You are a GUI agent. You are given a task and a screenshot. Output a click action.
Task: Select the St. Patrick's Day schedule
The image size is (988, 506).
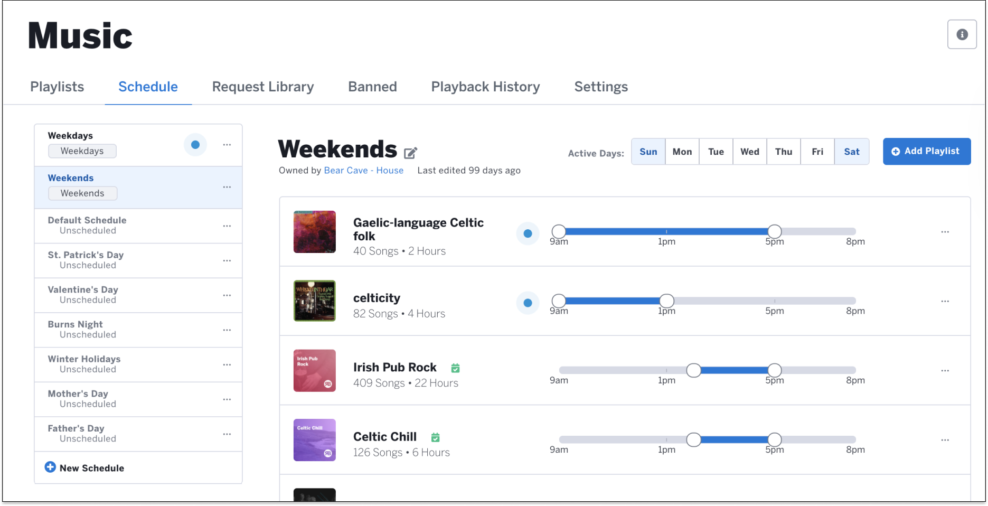(x=138, y=260)
